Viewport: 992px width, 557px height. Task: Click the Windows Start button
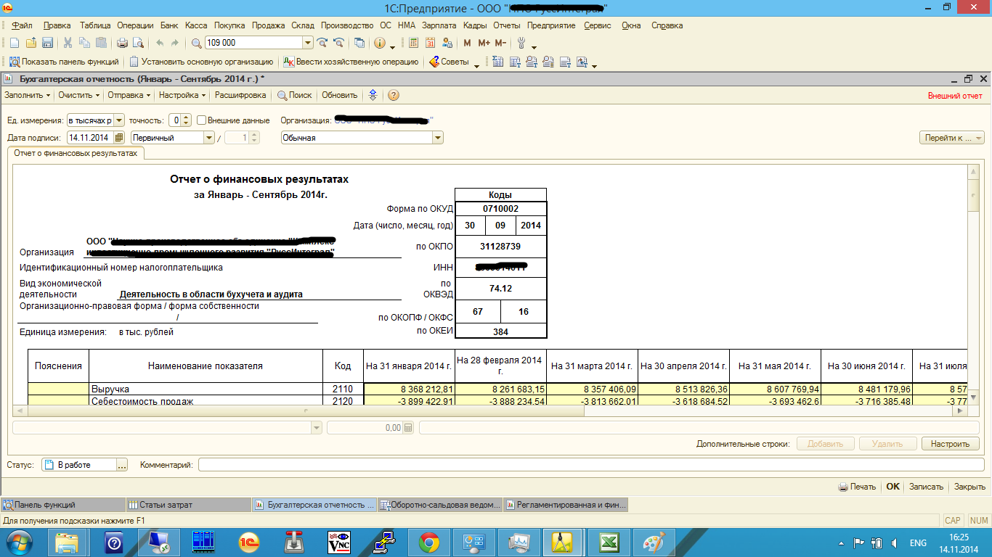(x=19, y=542)
